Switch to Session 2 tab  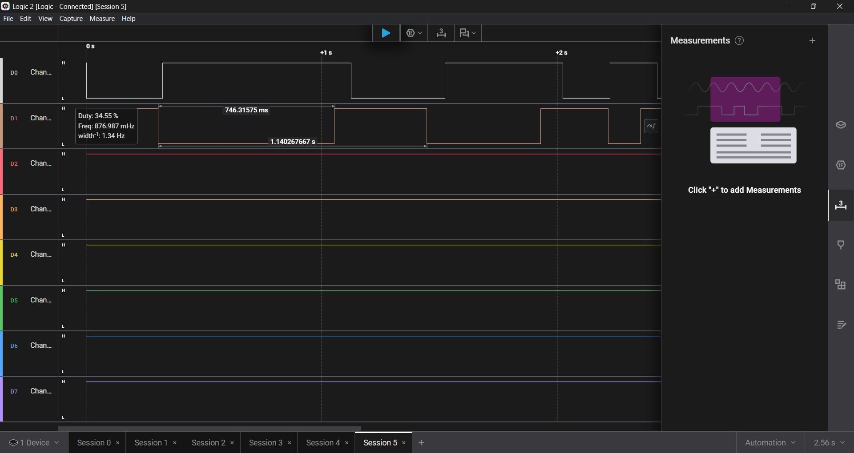pos(208,443)
